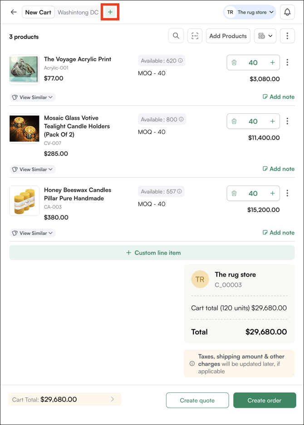Viewport: 304px width, 425px height.
Task: Open the notifications bell
Action: tap(287, 12)
